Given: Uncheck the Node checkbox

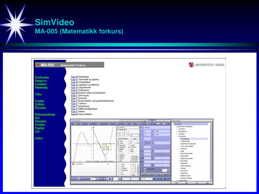Looking at the screenshot, I should pyautogui.click(x=118, y=141).
